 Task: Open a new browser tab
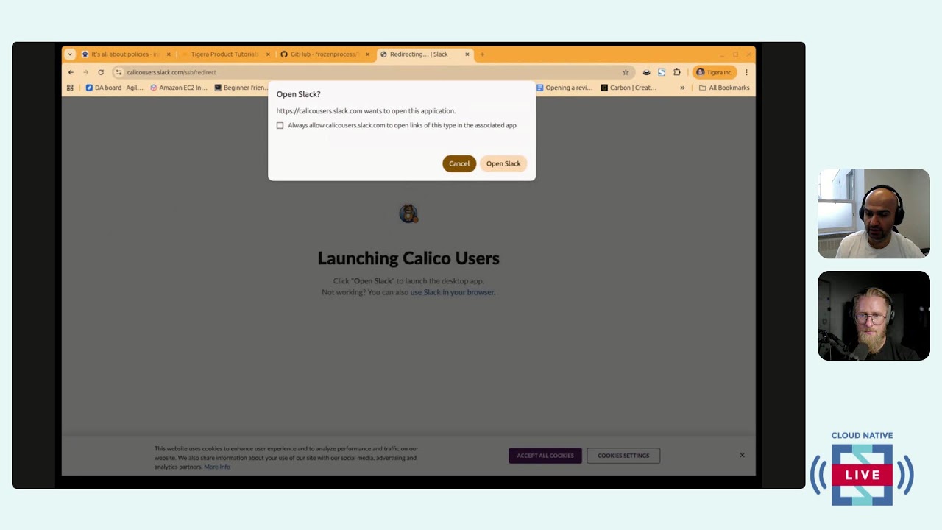[x=482, y=54]
